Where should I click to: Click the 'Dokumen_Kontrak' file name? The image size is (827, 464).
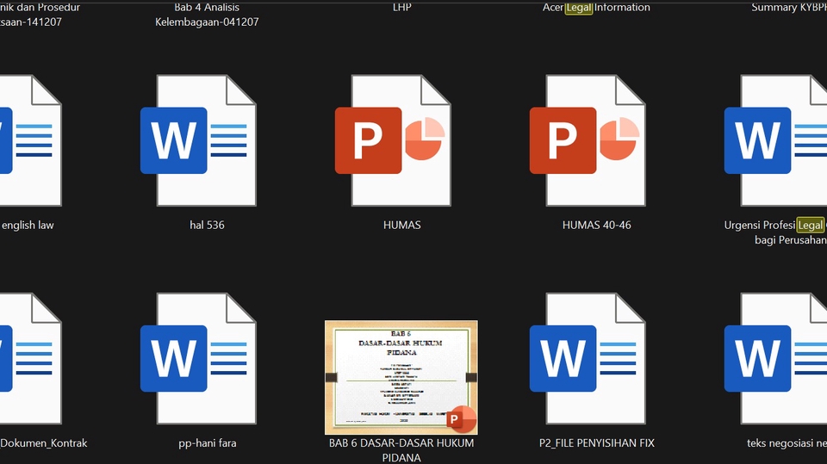pyautogui.click(x=44, y=443)
